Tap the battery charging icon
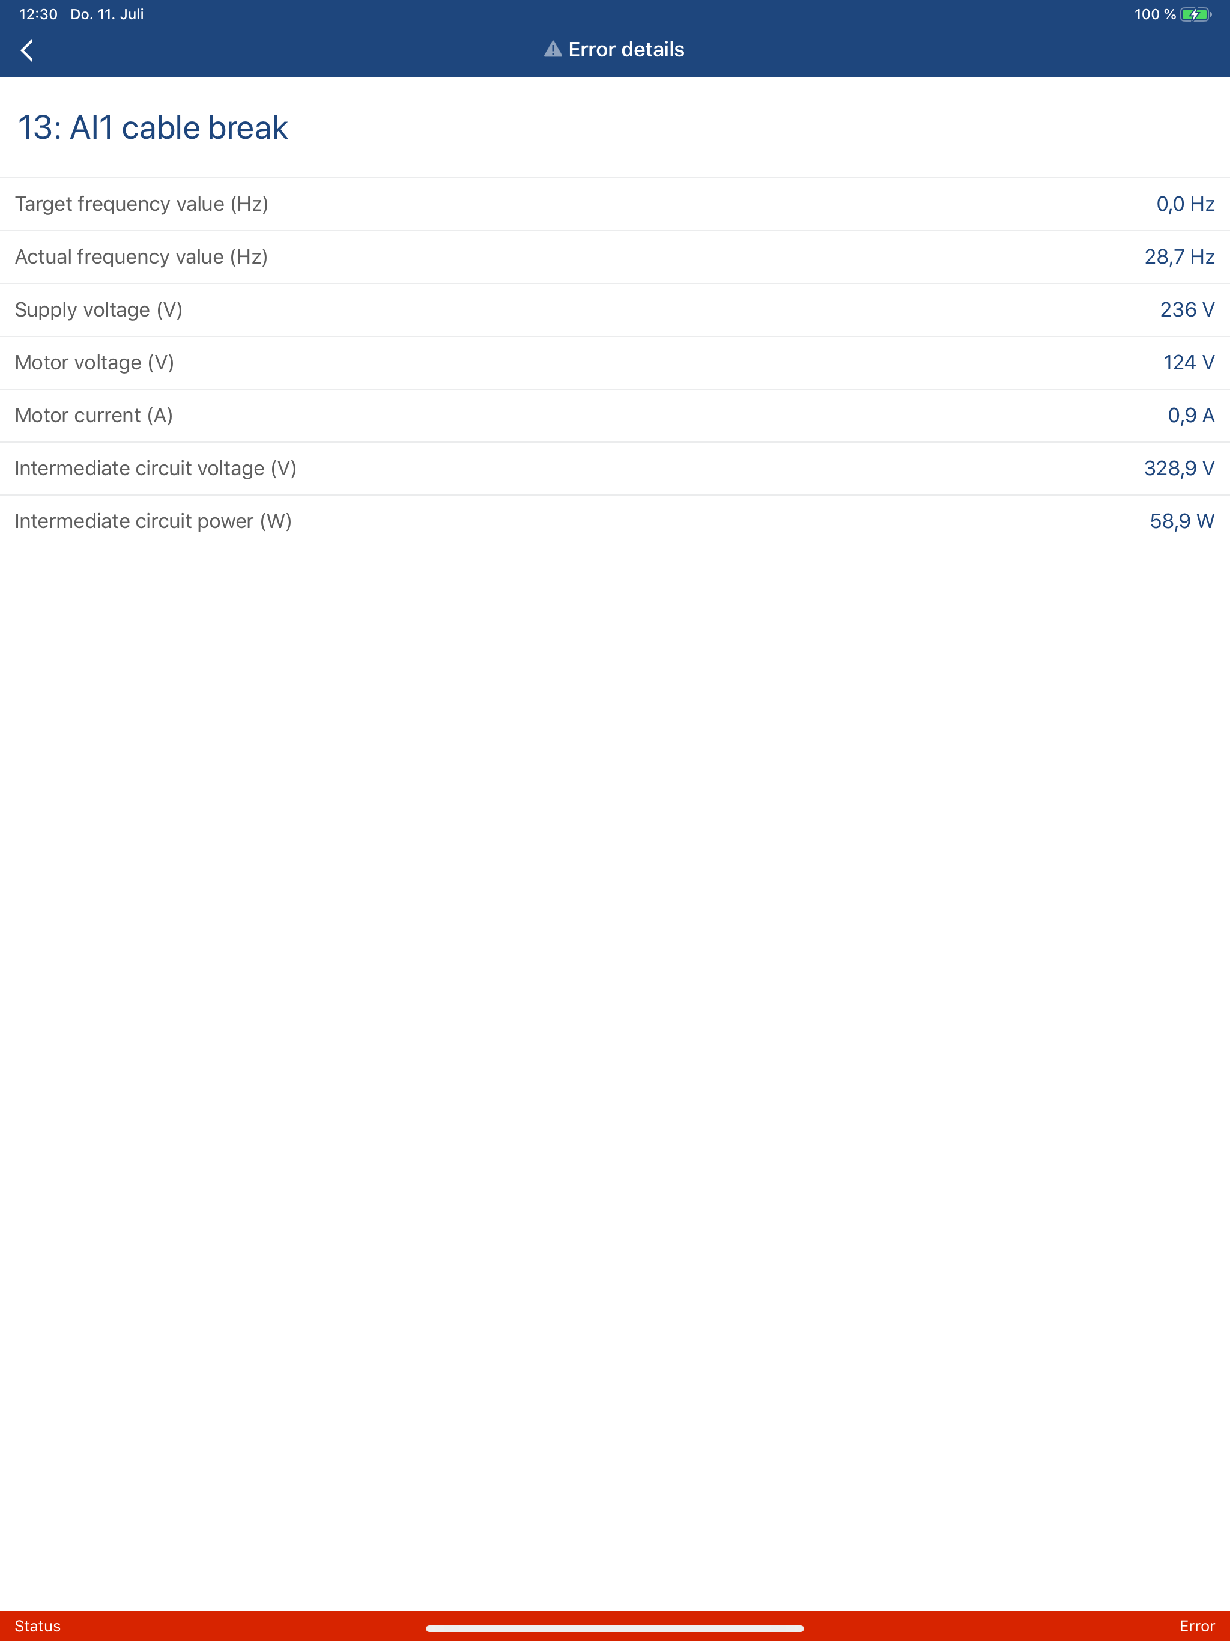1230x1641 pixels. tap(1196, 14)
